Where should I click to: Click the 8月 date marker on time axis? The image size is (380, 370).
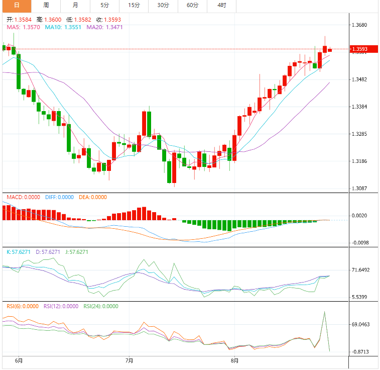pos(234,360)
